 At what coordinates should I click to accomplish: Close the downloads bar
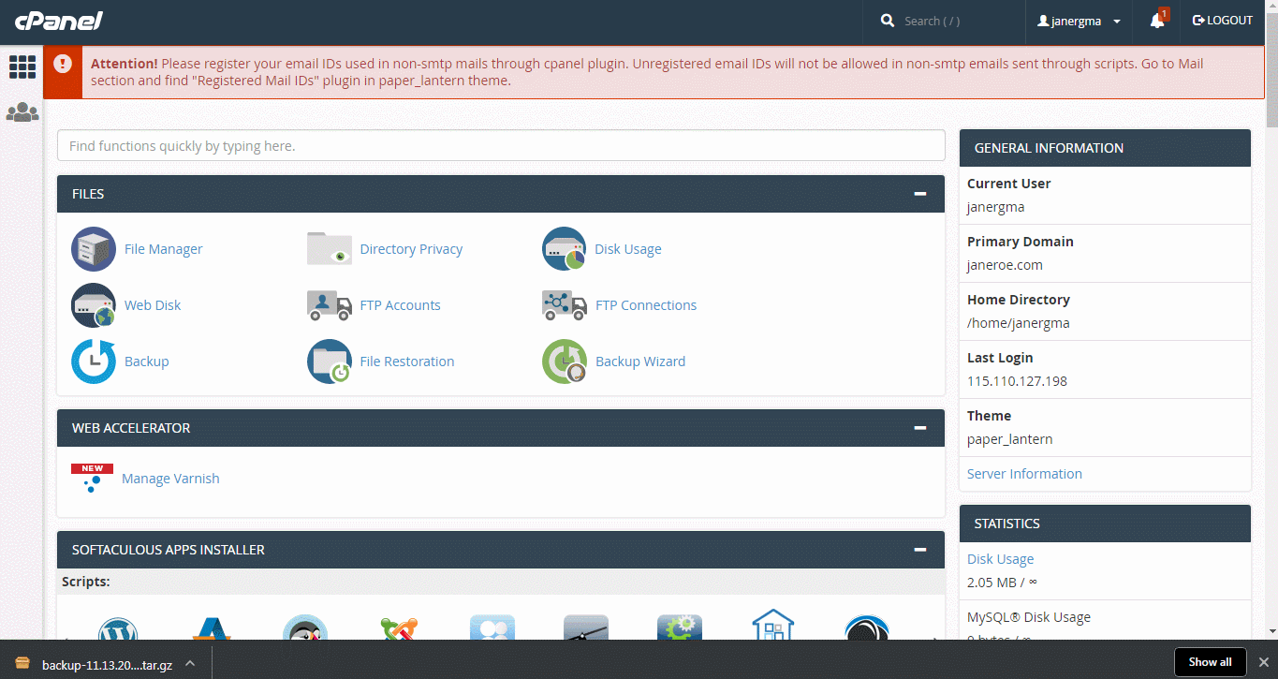pyautogui.click(x=1263, y=662)
